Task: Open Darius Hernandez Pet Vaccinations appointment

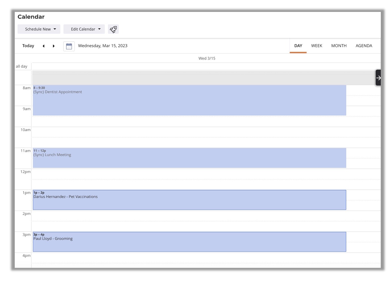Action: pyautogui.click(x=190, y=200)
